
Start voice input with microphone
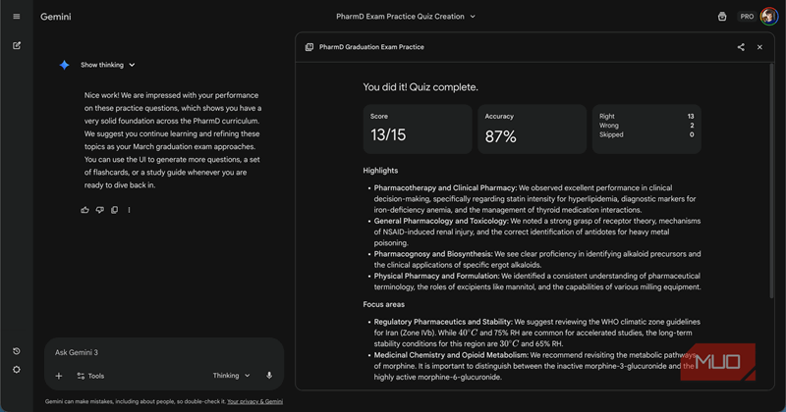pos(269,376)
